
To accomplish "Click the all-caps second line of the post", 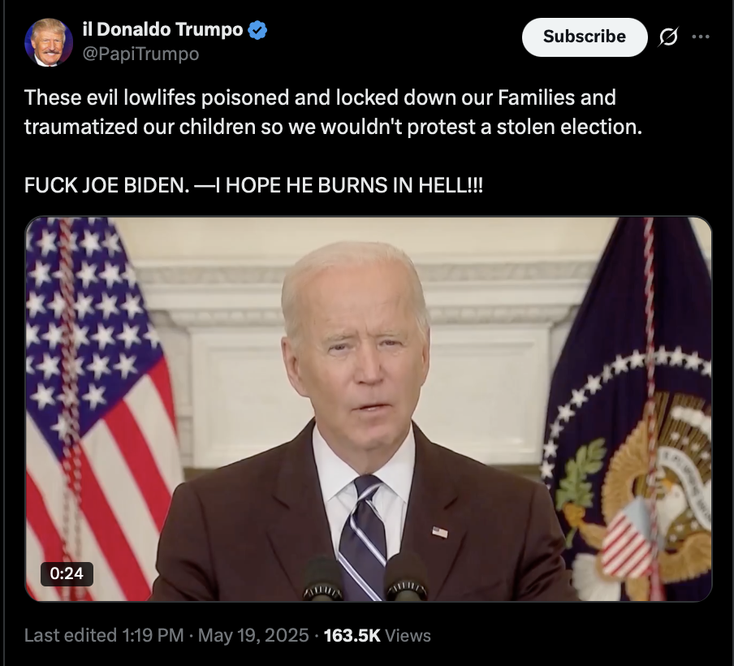I will pyautogui.click(x=253, y=185).
